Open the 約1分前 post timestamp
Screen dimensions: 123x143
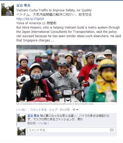point(65,110)
